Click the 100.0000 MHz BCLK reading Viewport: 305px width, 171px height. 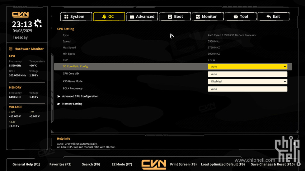17,76
